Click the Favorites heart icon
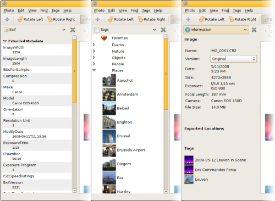275x201 pixels. click(x=104, y=38)
